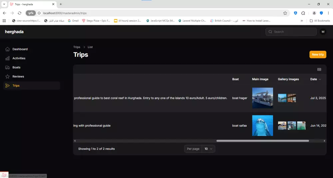Click third gallery image of boat safaa row
Screen dimensions: 333x178
(301, 126)
